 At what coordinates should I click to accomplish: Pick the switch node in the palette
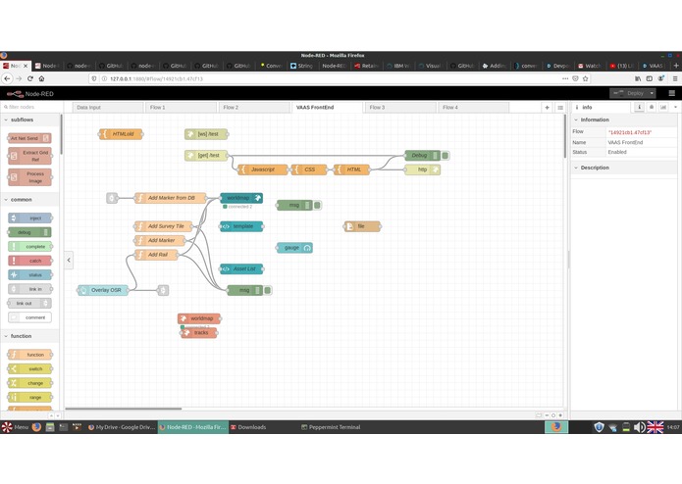coord(30,368)
